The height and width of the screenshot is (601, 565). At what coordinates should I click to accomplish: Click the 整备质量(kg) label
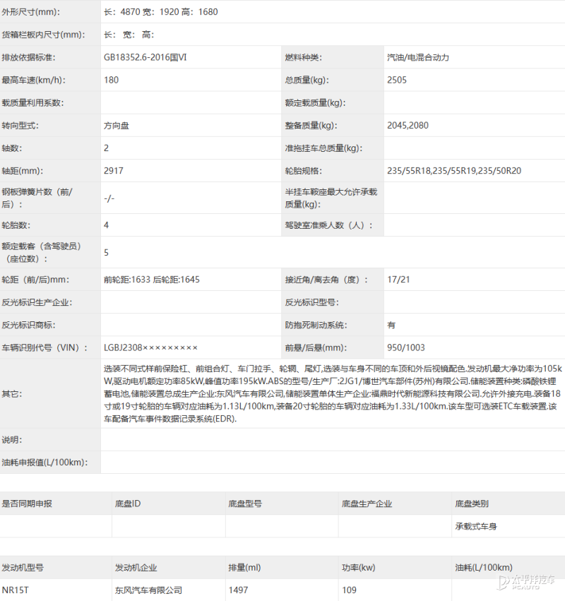311,125
